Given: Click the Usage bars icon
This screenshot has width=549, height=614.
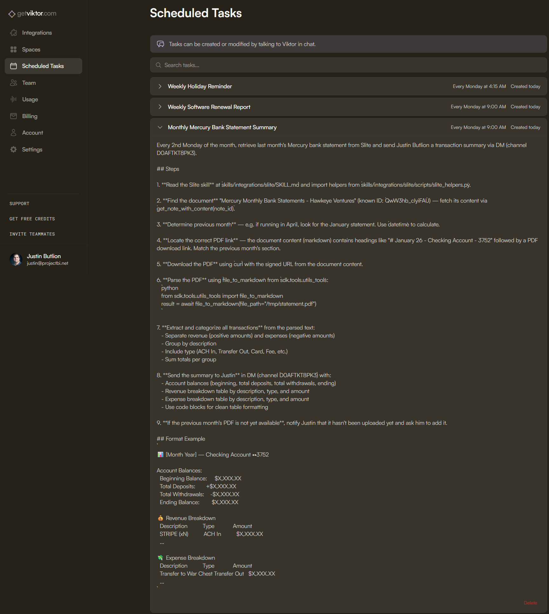Looking at the screenshot, I should pyautogui.click(x=13, y=99).
